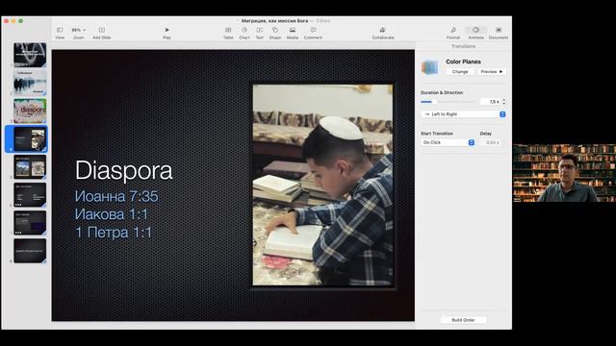The image size is (616, 346).
Task: Add a Comment
Action: tap(313, 33)
